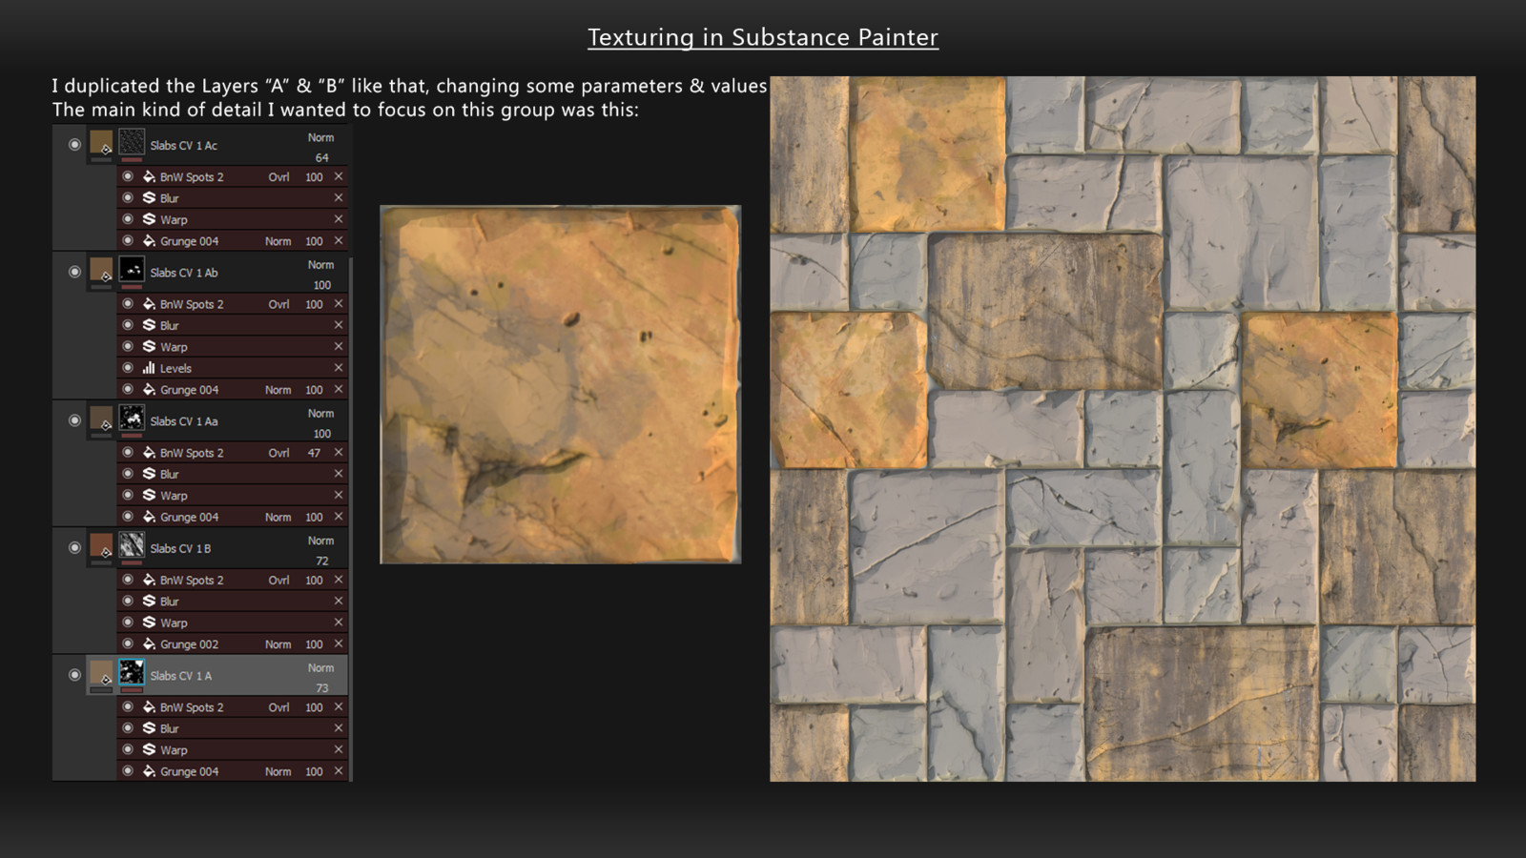The height and width of the screenshot is (858, 1526).
Task: Remove the Warp filter from Slabs CV 1 B
Action: point(339,623)
